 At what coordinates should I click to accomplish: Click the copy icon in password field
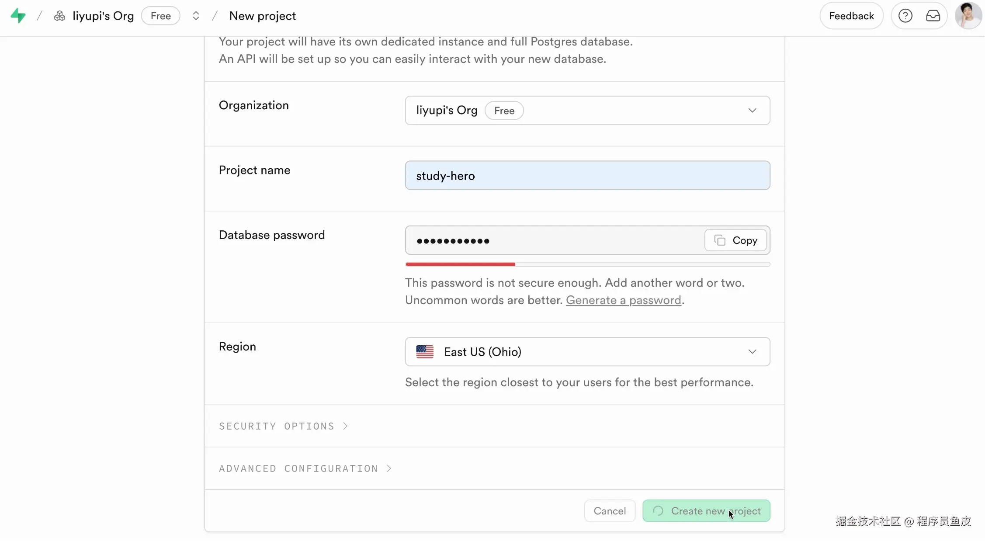pos(720,240)
